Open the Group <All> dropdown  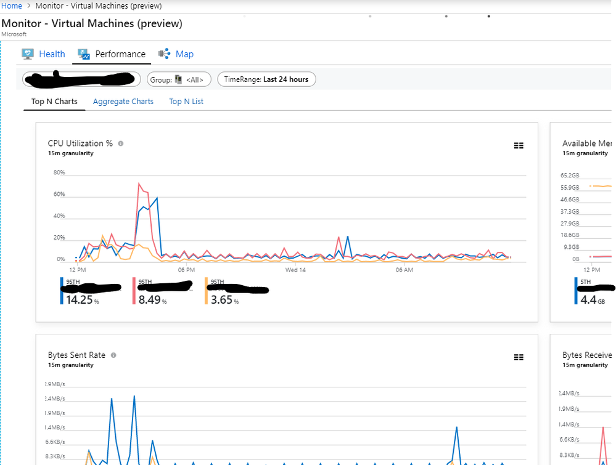(179, 79)
